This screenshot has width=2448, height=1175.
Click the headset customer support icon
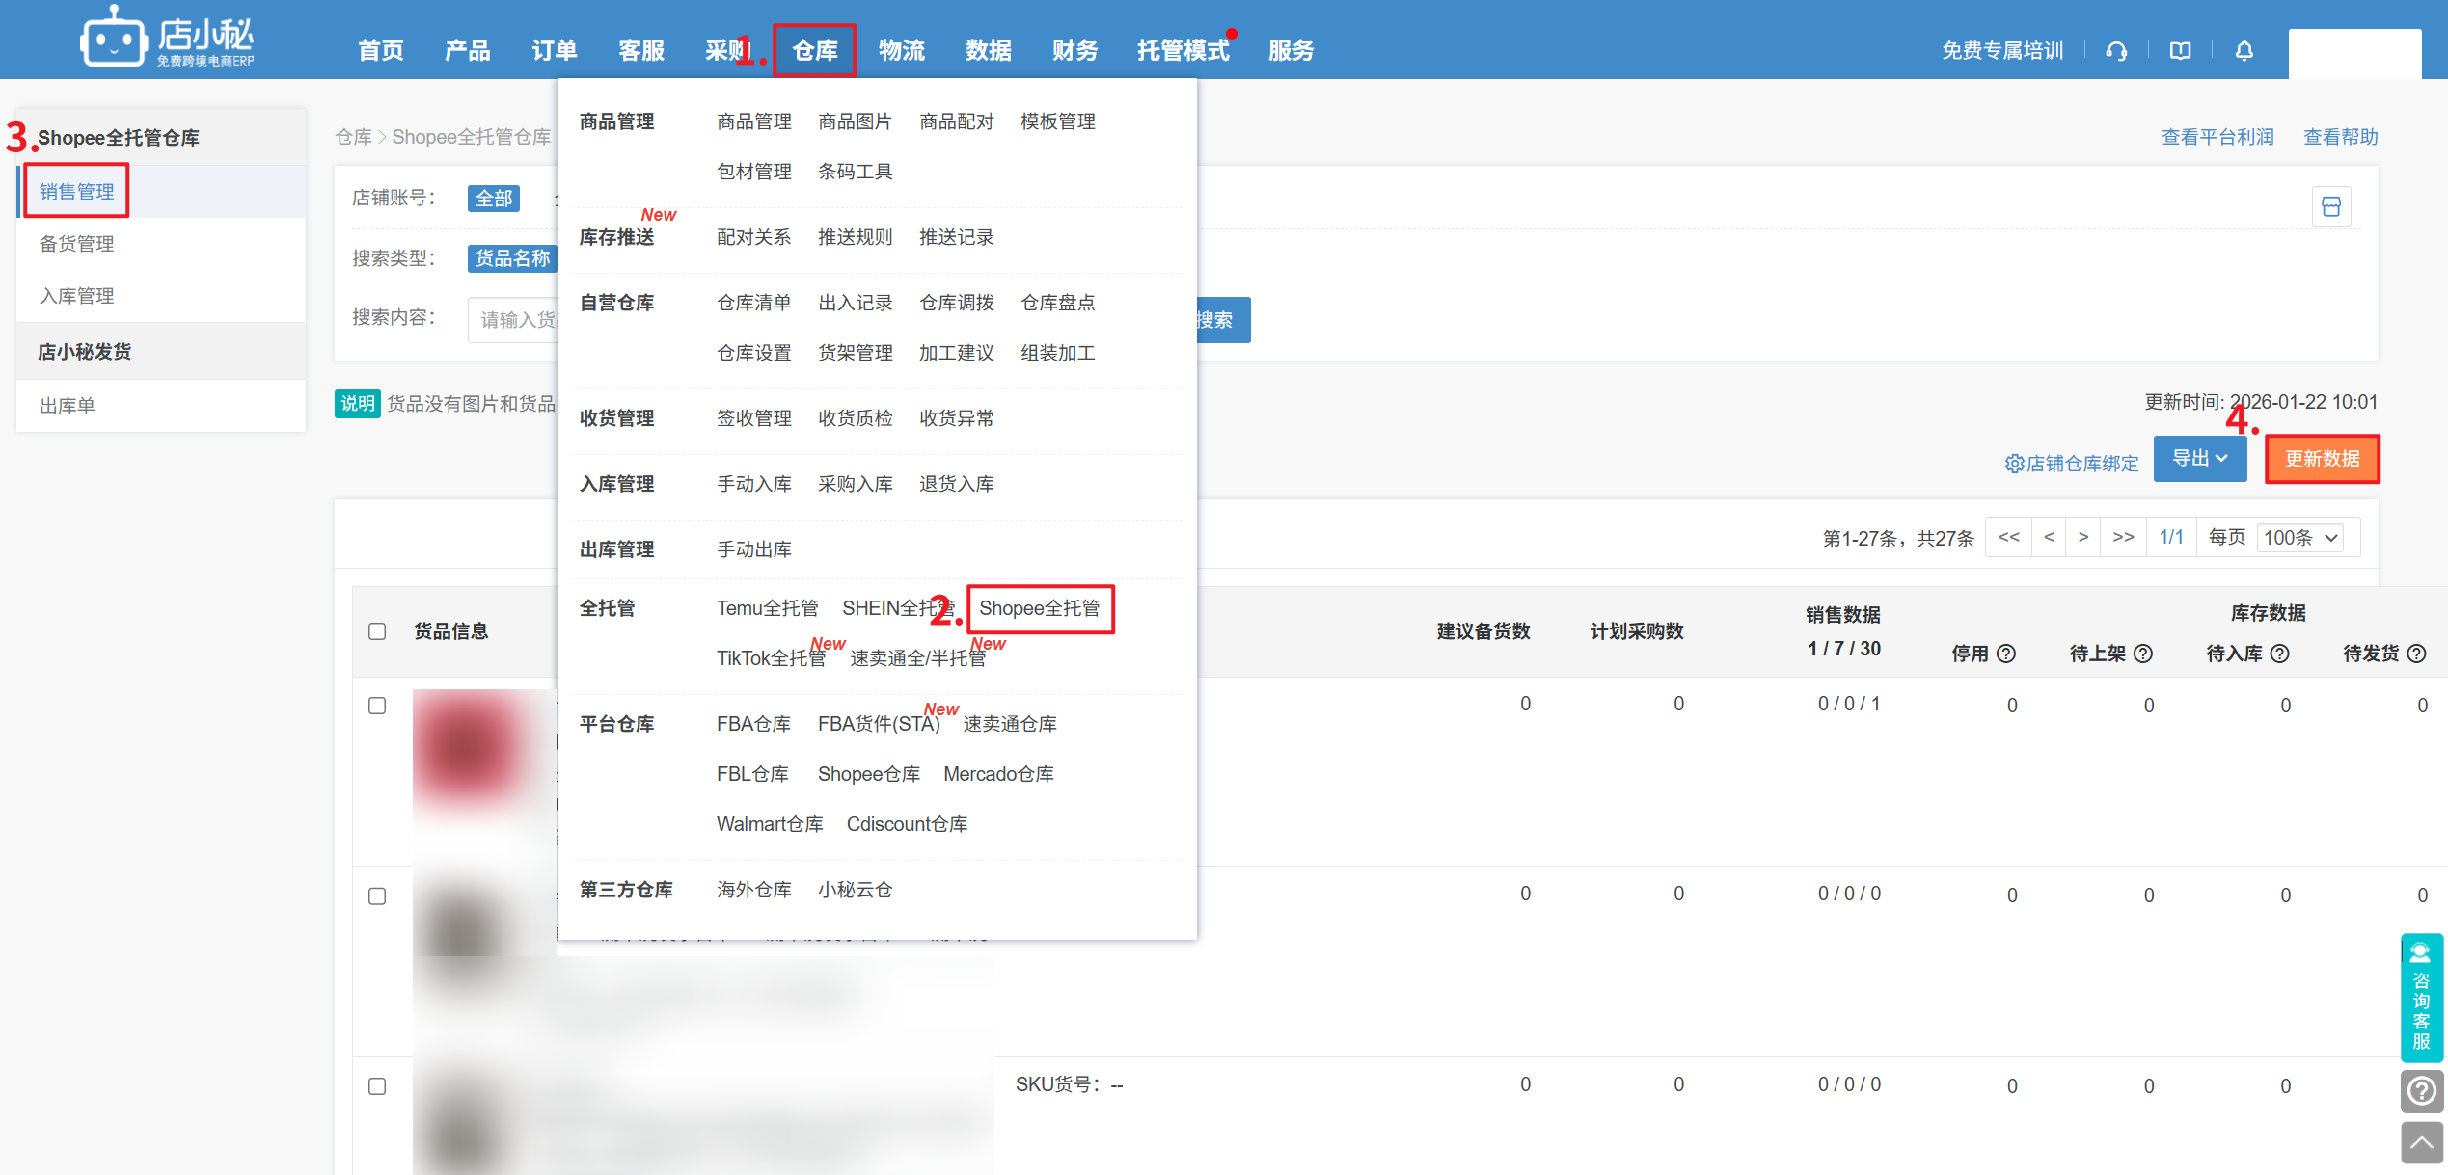point(2116,51)
